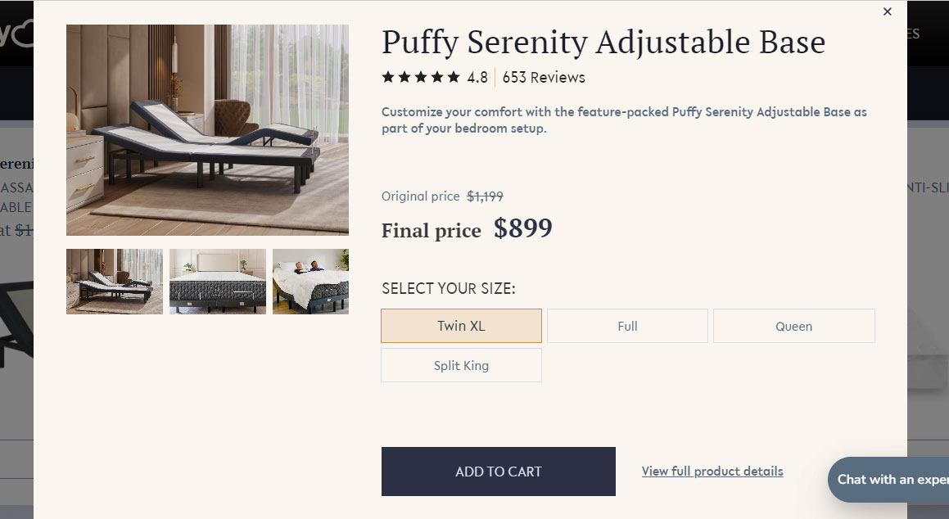
Task: Click the fifth star in the rating
Action: pos(454,78)
